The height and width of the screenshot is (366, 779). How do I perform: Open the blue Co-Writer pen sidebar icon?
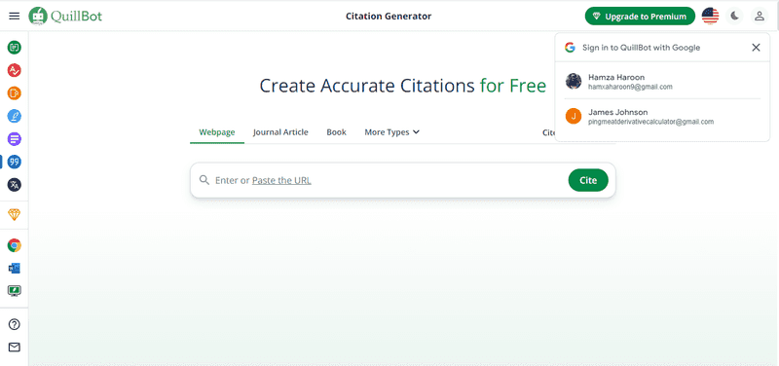point(15,116)
